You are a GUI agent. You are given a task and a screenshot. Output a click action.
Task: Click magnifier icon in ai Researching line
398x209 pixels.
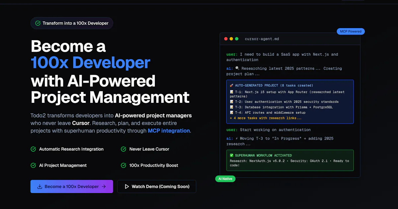[237, 68]
